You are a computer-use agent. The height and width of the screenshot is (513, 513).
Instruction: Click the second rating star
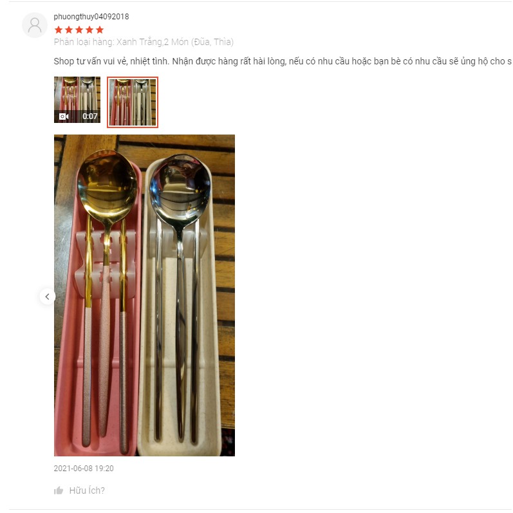pyautogui.click(x=69, y=30)
